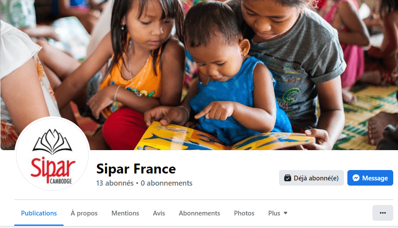398x228 pixels.
Task: Open the Abonnements tab
Action: pyautogui.click(x=199, y=213)
